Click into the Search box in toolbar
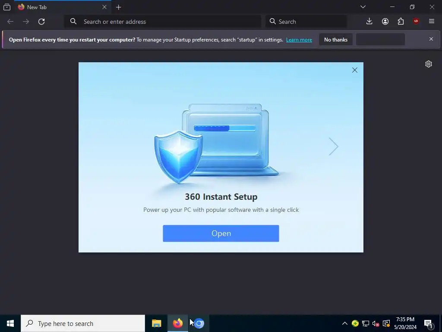Screen dimensions: 442x332 click(x=306, y=22)
